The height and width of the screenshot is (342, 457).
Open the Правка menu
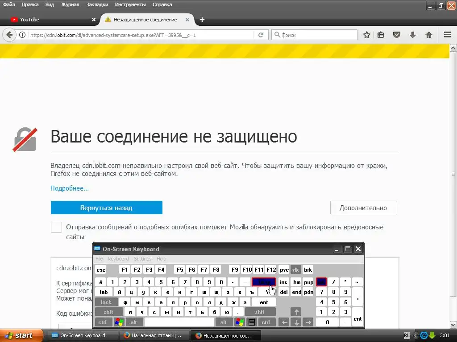click(x=30, y=4)
